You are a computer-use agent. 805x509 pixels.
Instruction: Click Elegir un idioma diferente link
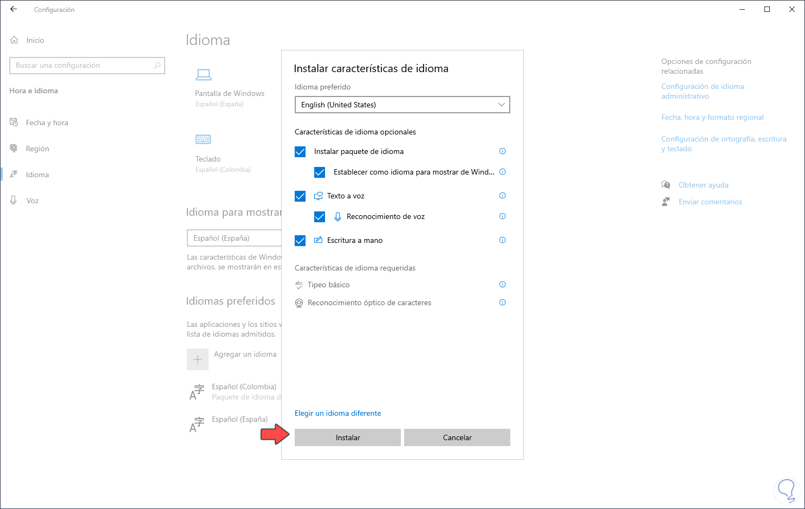pos(338,413)
